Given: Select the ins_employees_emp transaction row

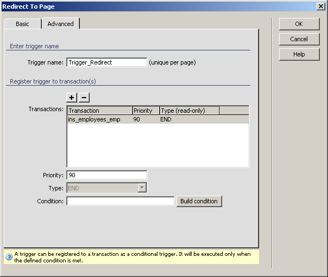Looking at the screenshot, I should point(94,119).
